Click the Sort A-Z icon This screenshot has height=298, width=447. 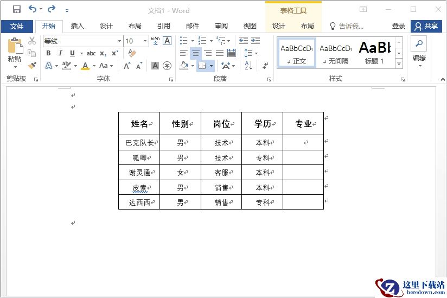coord(248,66)
